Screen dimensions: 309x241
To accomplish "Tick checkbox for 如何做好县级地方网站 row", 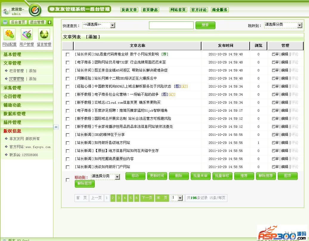I will click(x=68, y=143).
